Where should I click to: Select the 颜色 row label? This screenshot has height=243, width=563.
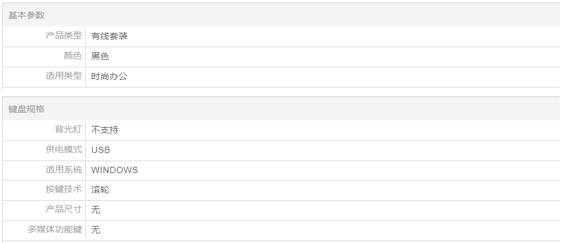point(73,55)
